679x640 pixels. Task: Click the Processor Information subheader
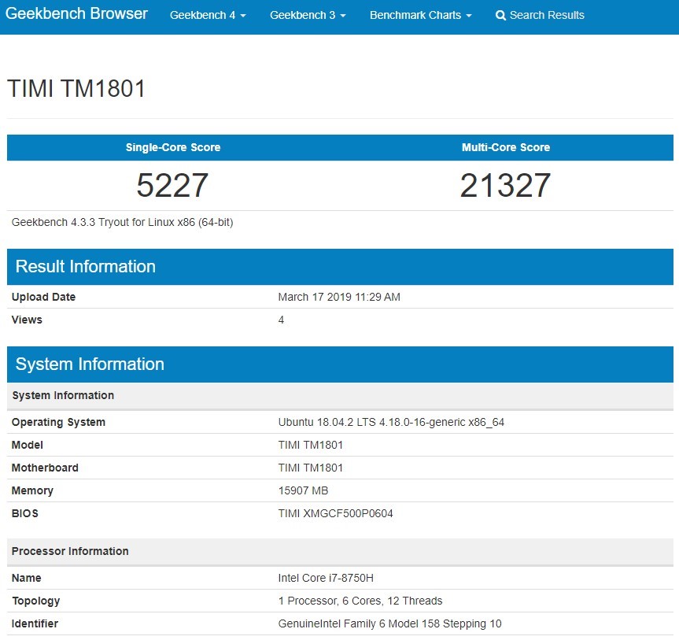click(340, 551)
